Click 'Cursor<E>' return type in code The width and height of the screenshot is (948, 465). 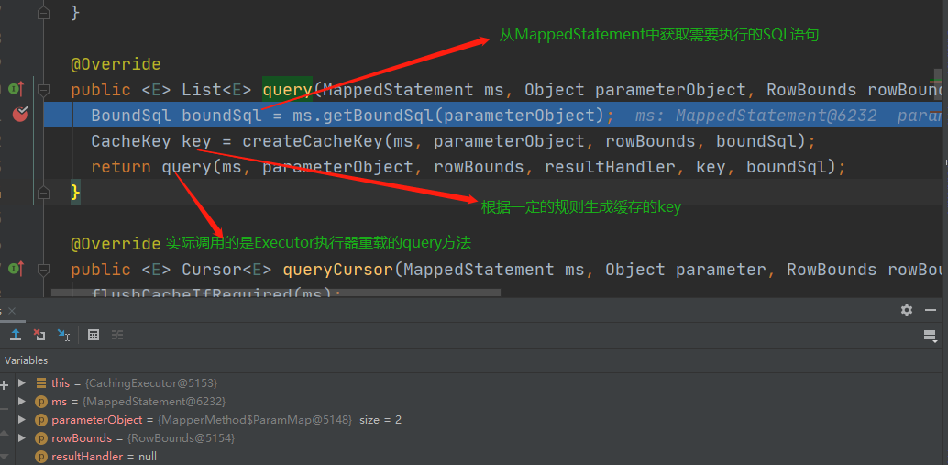(227, 269)
